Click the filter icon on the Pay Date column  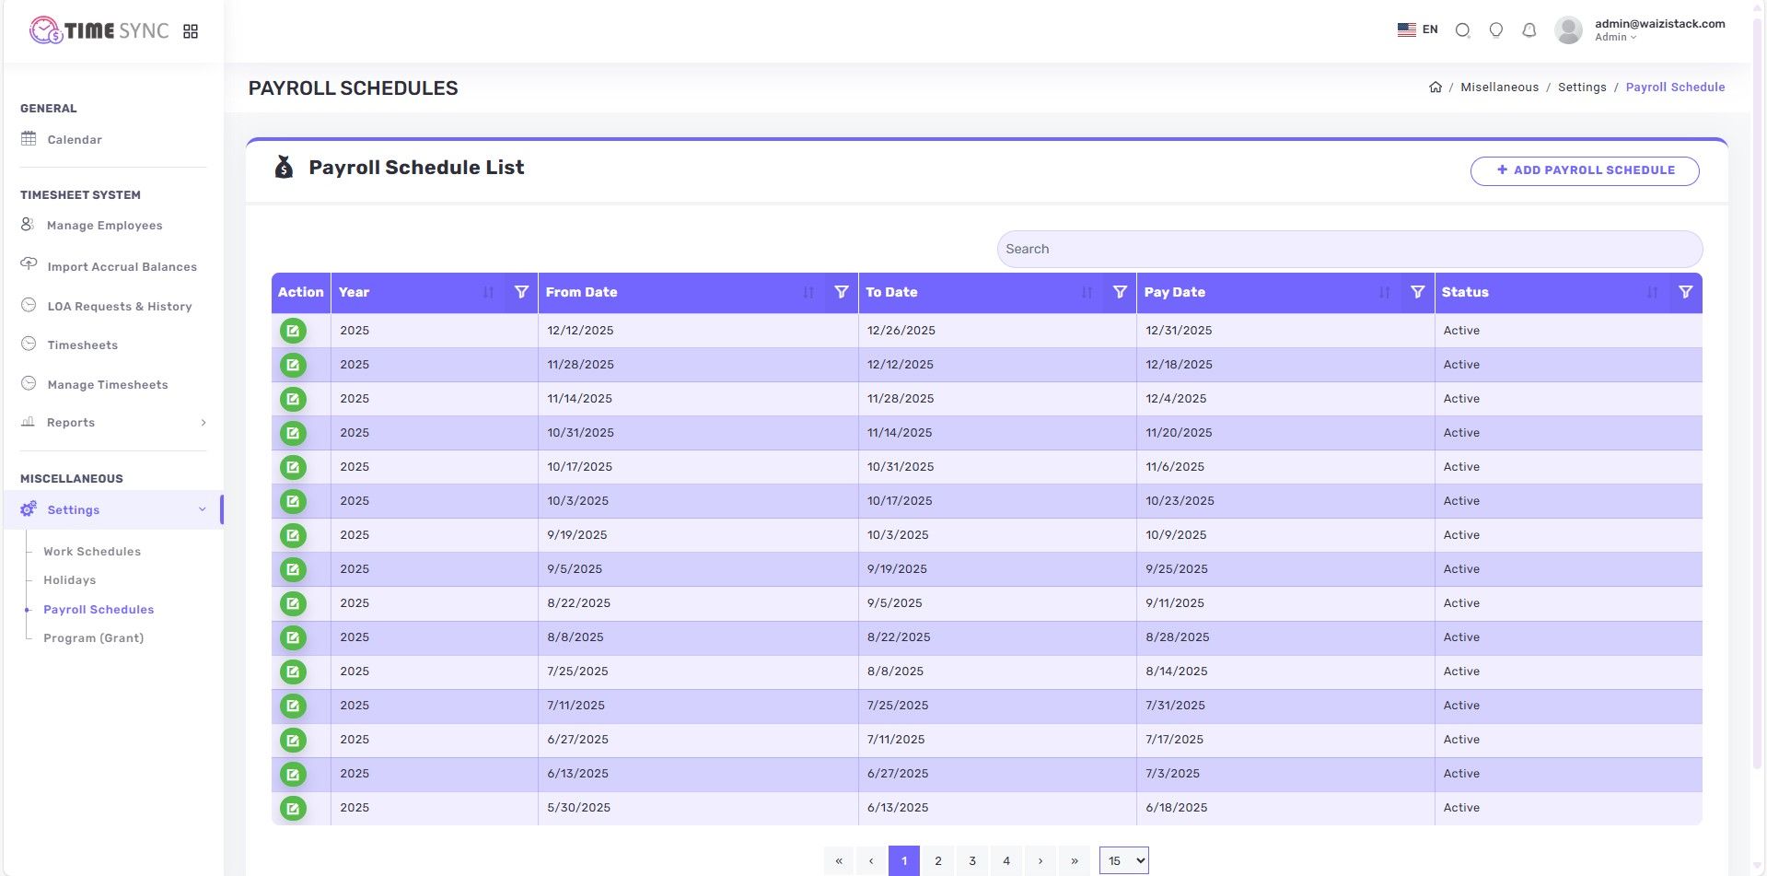(x=1417, y=292)
